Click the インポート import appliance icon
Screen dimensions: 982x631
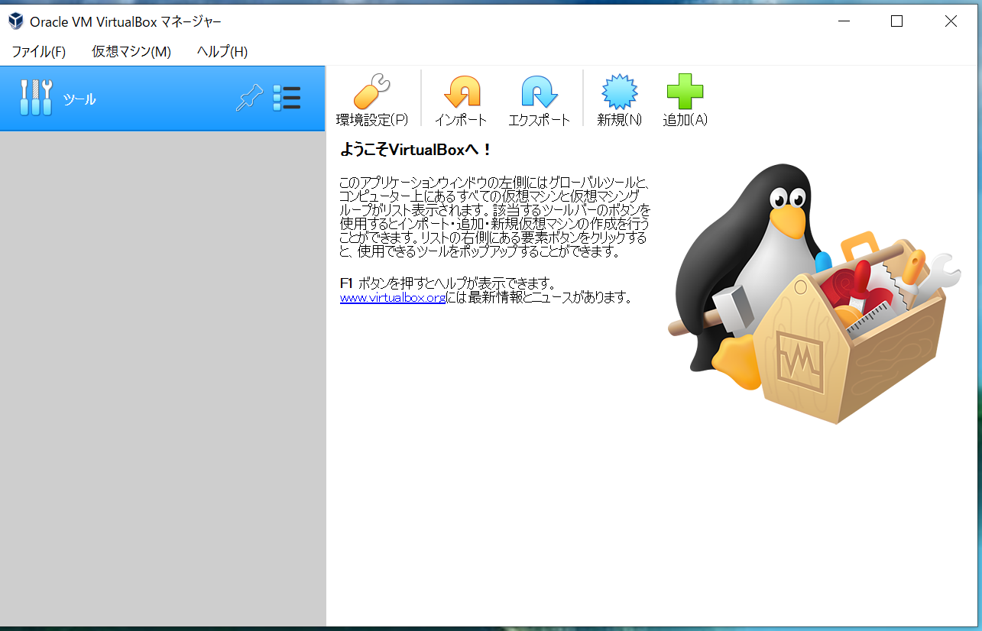pyautogui.click(x=461, y=100)
